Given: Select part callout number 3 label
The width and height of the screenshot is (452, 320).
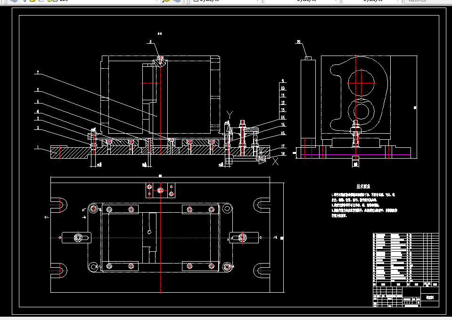Looking at the screenshot, I should [x=38, y=119].
